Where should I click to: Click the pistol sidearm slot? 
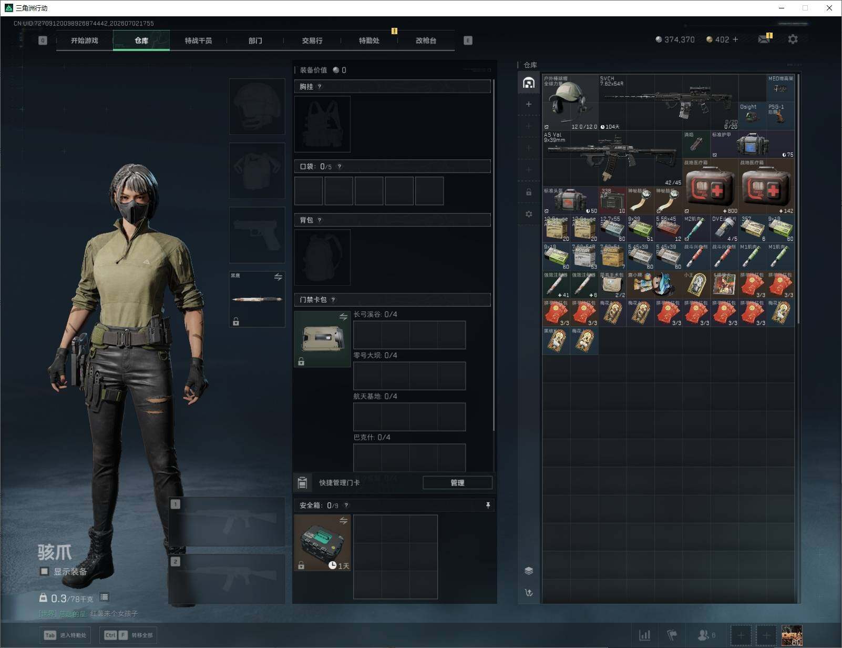(x=257, y=235)
